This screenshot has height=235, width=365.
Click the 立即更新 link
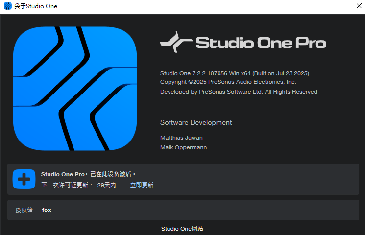coord(142,185)
